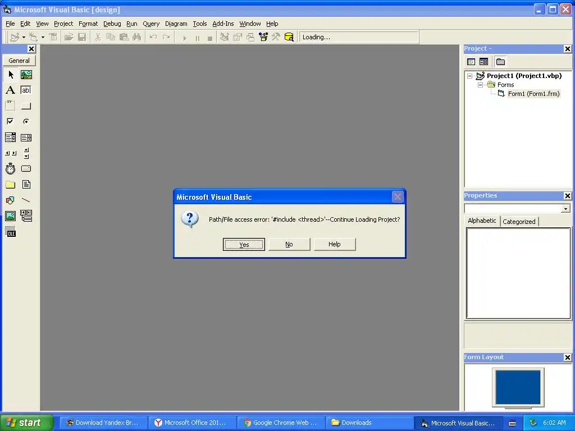Click No in the error dialog
Viewport: 575px width, 431px height.
tap(289, 244)
